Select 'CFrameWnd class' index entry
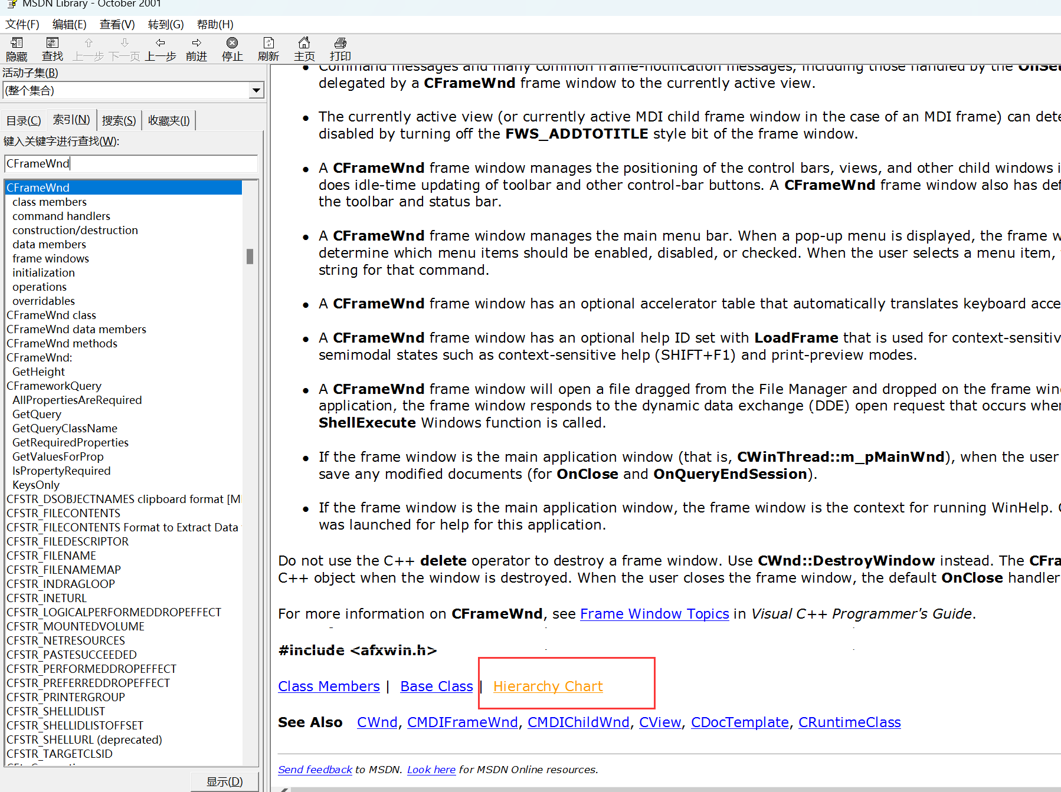Screen dimensions: 1061x792 tap(51, 315)
